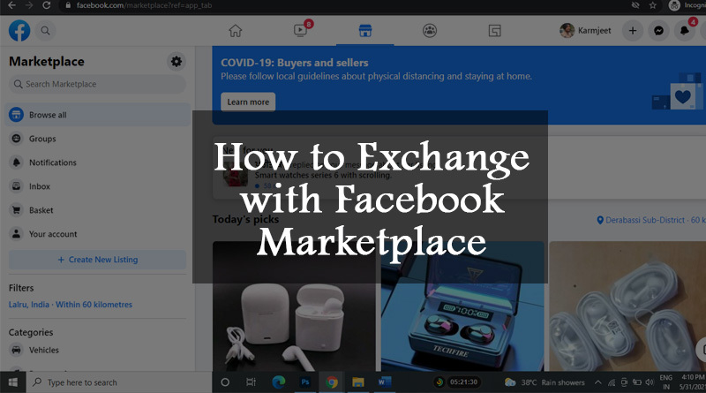Open Karmjeet profile link
The image size is (706, 393).
pos(585,31)
